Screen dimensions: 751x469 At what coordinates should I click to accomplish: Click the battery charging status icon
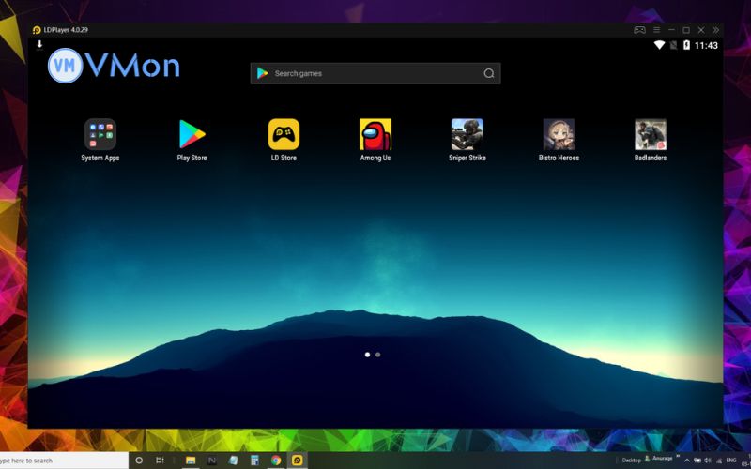(x=686, y=45)
